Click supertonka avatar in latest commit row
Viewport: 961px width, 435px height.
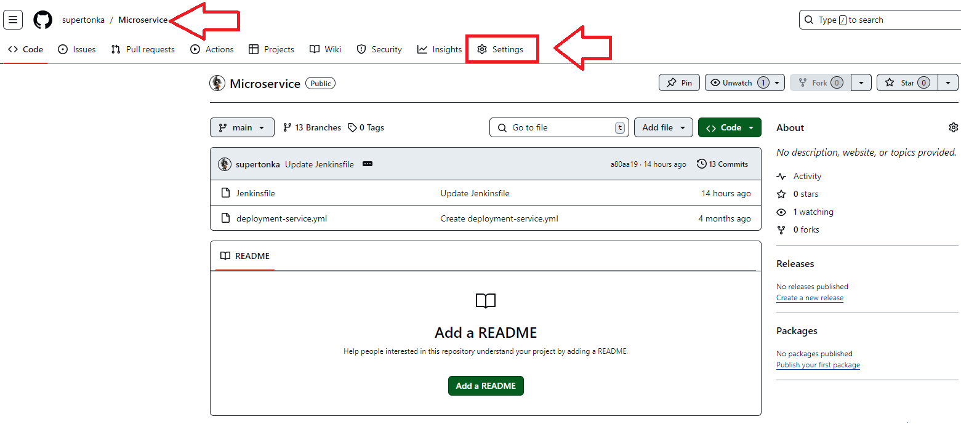225,164
